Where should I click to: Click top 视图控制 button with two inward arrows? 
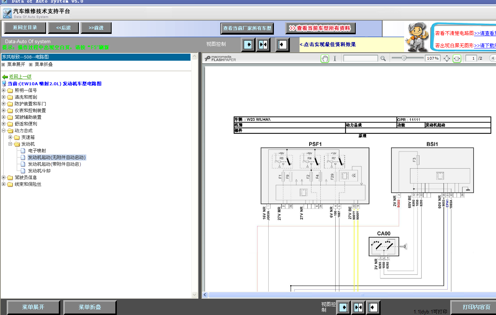263,45
